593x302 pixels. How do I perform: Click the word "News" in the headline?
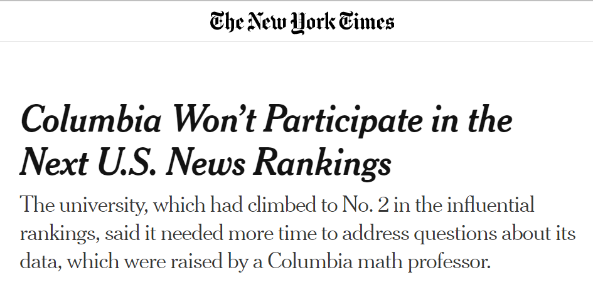point(205,163)
